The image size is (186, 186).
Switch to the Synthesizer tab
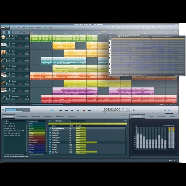(35, 116)
